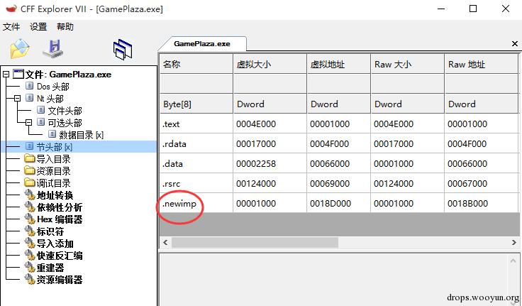The image size is (522, 306).
Task: Click virtual size 00002258 of .data
Action: (x=256, y=164)
